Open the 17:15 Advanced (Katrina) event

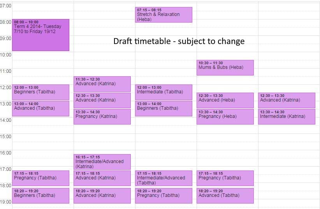pos(102,178)
